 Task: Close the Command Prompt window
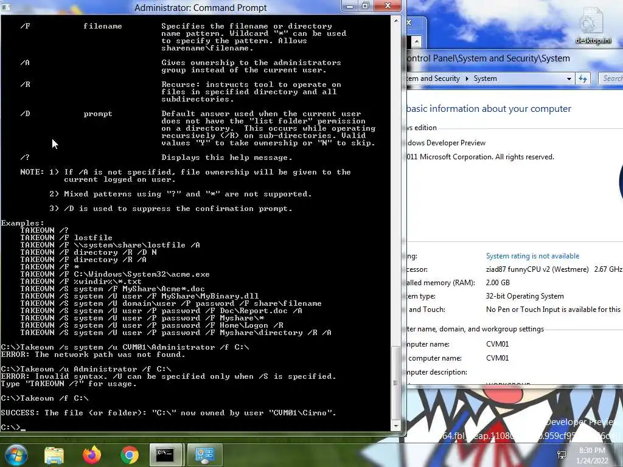(x=388, y=6)
